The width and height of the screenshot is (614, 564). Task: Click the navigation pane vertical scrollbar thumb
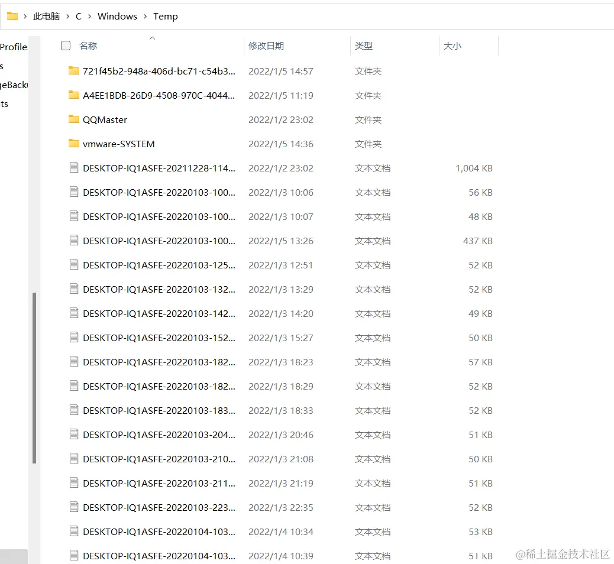[x=34, y=378]
